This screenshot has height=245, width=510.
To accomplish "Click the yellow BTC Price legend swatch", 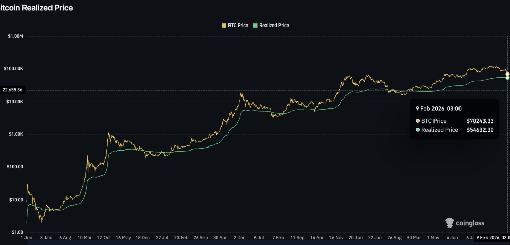I will tap(224, 26).
